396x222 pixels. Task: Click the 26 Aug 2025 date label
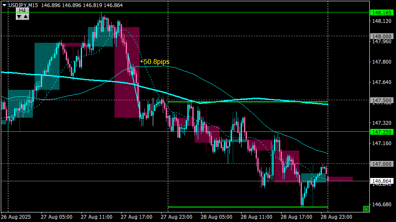[x=16, y=217]
